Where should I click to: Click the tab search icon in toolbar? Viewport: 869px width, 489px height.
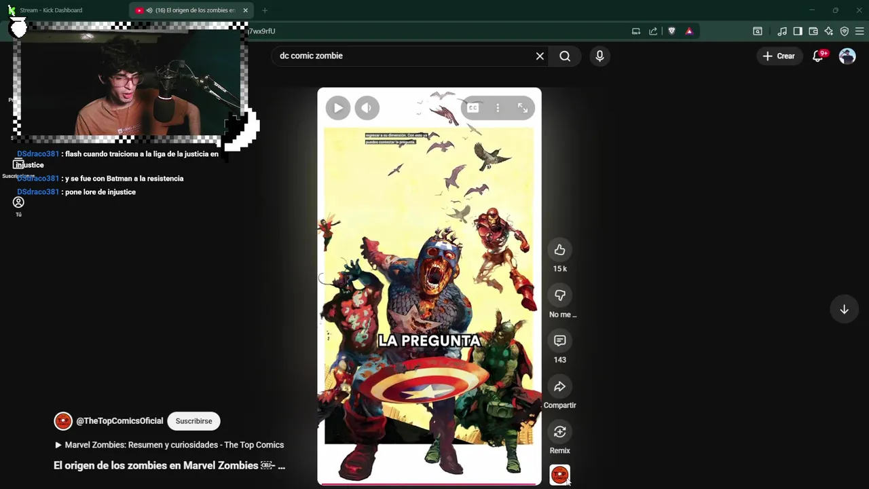pyautogui.click(x=758, y=31)
